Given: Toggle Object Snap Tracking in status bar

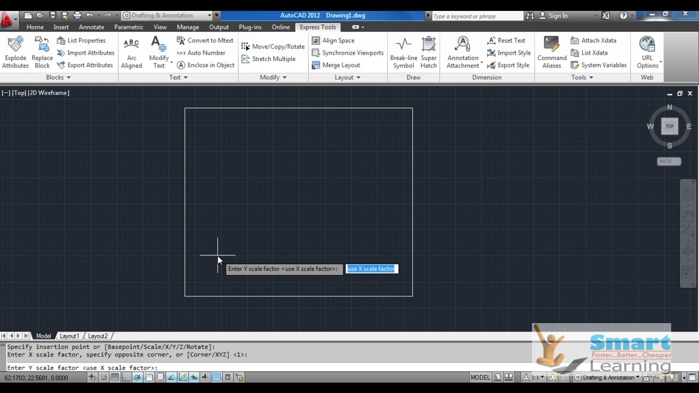Looking at the screenshot, I should point(171,377).
